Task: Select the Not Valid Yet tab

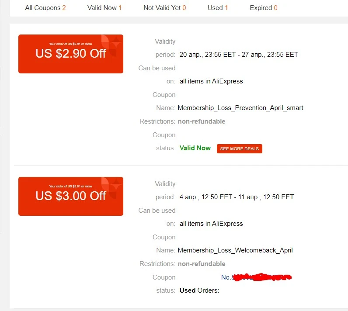Action: click(x=165, y=8)
